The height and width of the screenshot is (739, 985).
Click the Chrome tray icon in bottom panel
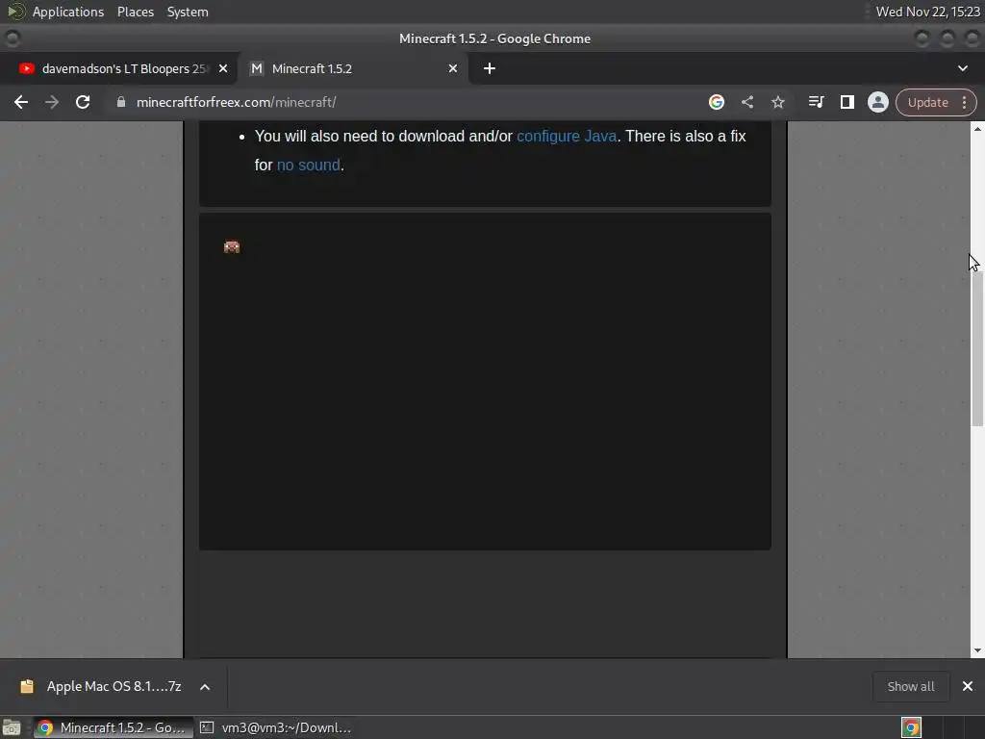coord(911,727)
